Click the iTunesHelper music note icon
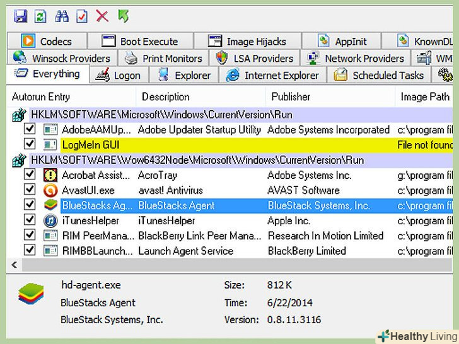 pyautogui.click(x=50, y=221)
